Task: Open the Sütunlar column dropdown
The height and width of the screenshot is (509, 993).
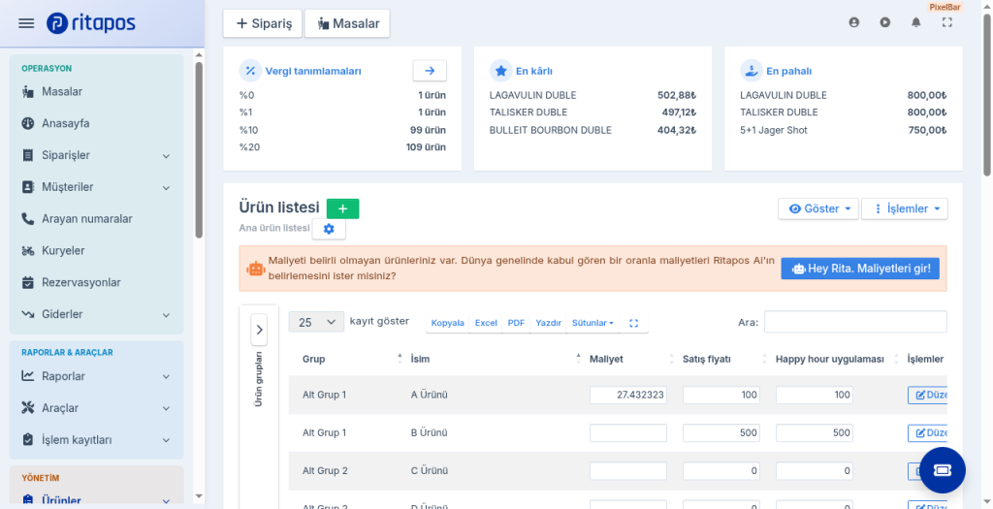Action: click(x=593, y=323)
